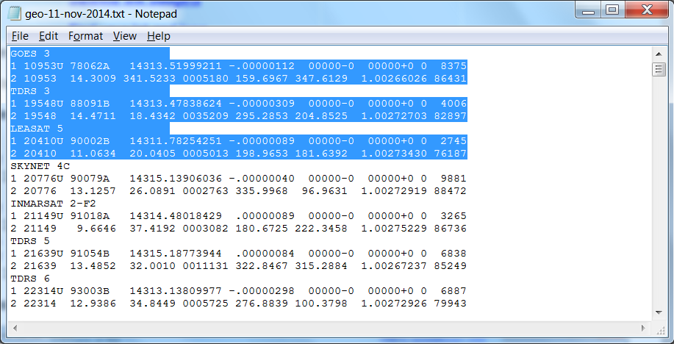Click the SKYNET 4C heading line
The width and height of the screenshot is (674, 344).
point(40,166)
